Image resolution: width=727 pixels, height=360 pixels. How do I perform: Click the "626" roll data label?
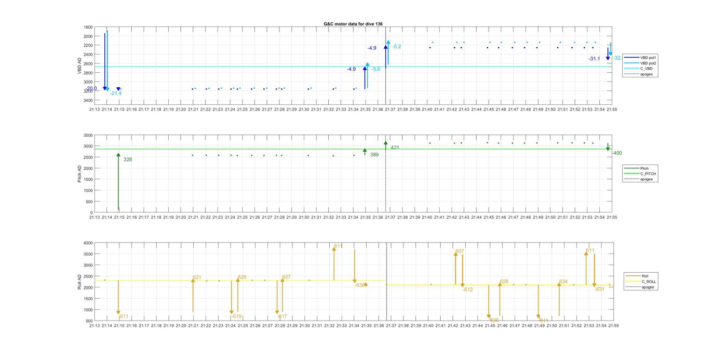[242, 277]
